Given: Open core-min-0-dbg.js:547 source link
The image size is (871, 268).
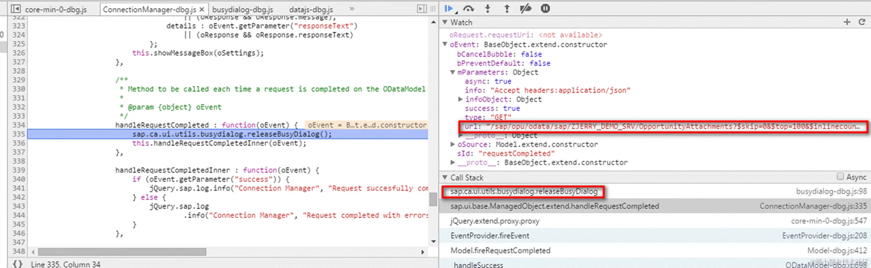Looking at the screenshot, I should coord(829,221).
